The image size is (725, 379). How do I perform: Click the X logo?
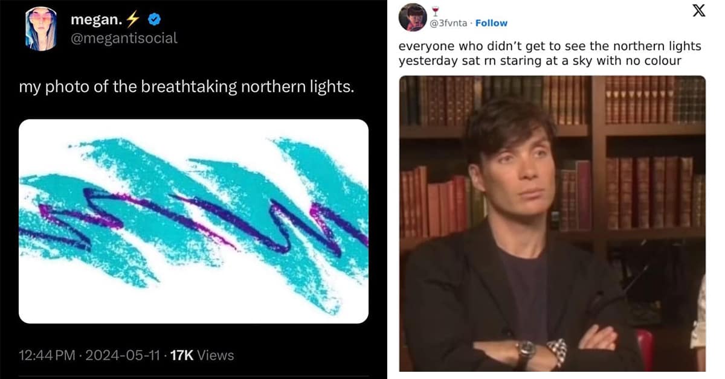point(698,11)
